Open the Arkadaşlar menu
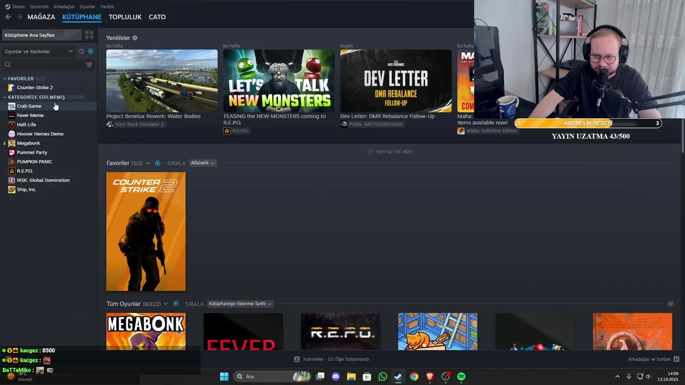685x385 pixels. 64,6
